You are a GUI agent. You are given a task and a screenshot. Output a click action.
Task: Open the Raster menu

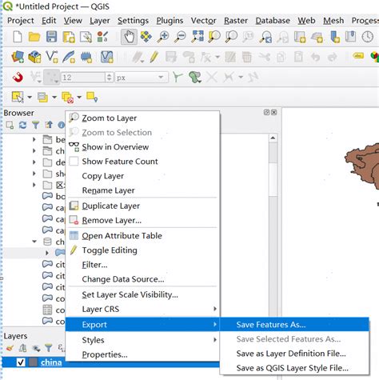(236, 21)
